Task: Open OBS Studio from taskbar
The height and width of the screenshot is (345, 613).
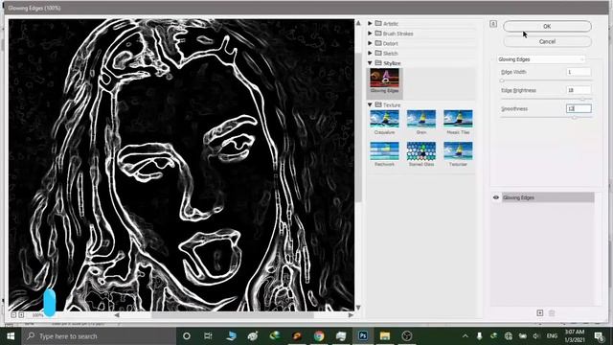Action: coord(407,336)
